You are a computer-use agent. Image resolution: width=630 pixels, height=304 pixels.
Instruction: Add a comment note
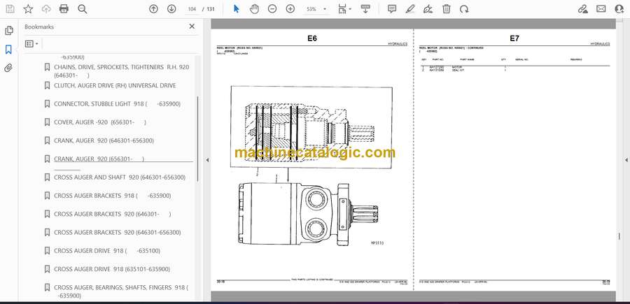[392, 9]
